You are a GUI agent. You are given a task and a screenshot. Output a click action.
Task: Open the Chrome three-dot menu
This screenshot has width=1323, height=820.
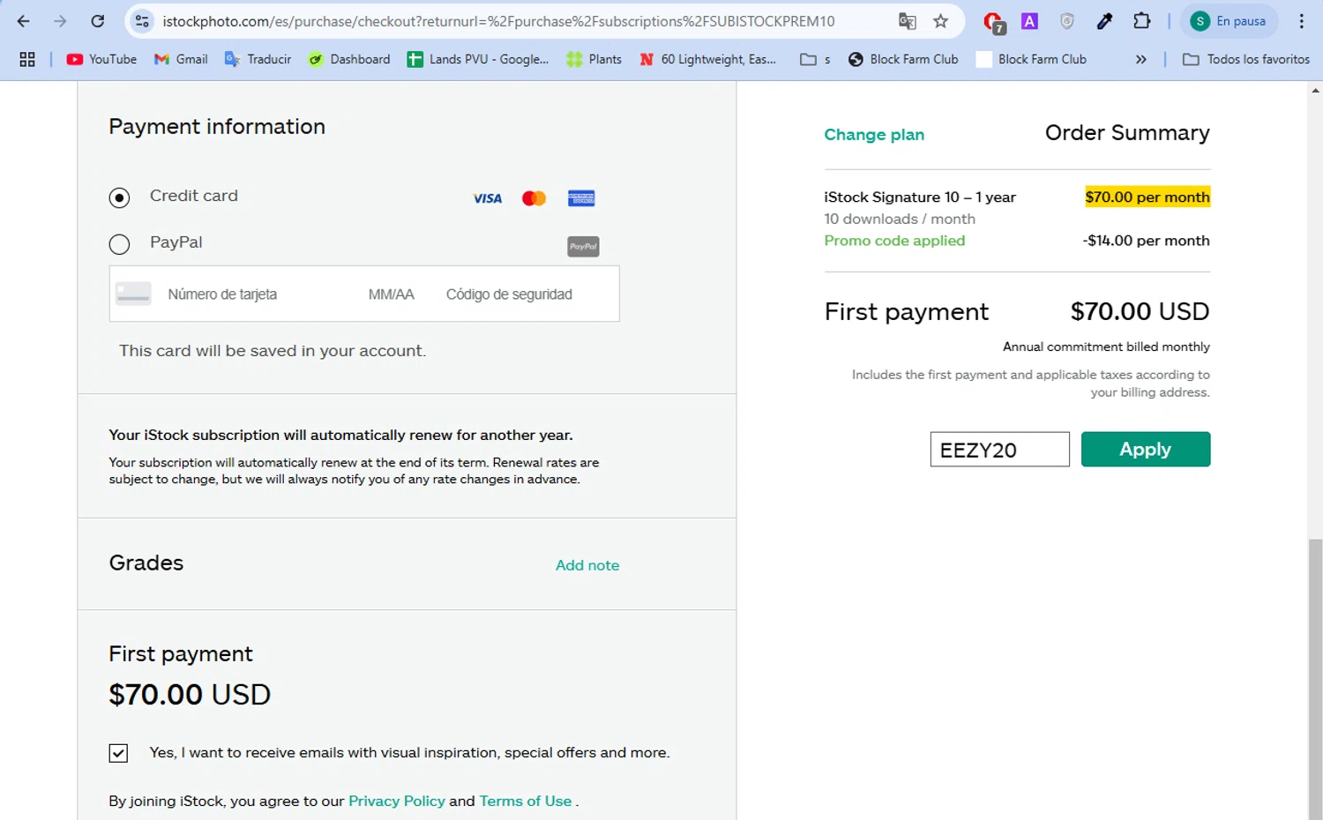pyautogui.click(x=1301, y=21)
